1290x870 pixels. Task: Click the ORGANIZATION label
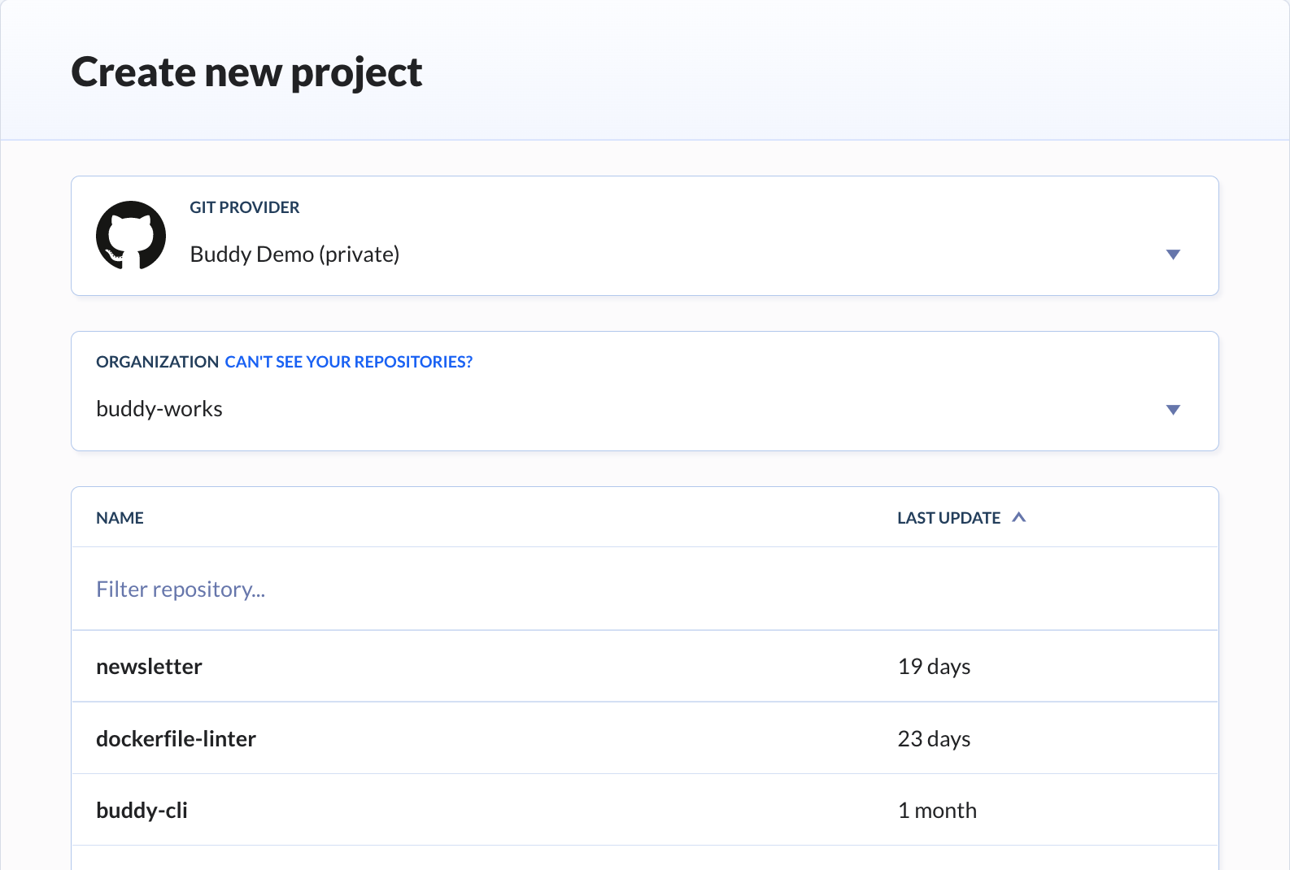(x=157, y=362)
